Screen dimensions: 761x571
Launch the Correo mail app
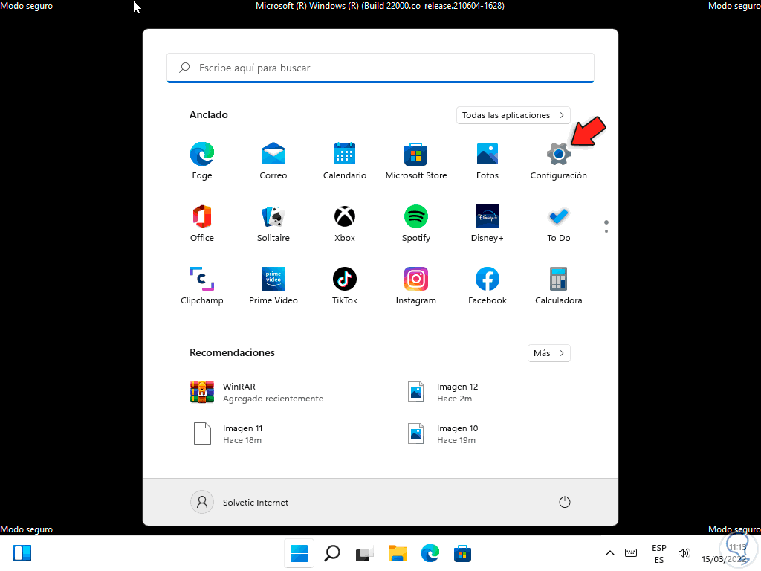click(x=273, y=161)
